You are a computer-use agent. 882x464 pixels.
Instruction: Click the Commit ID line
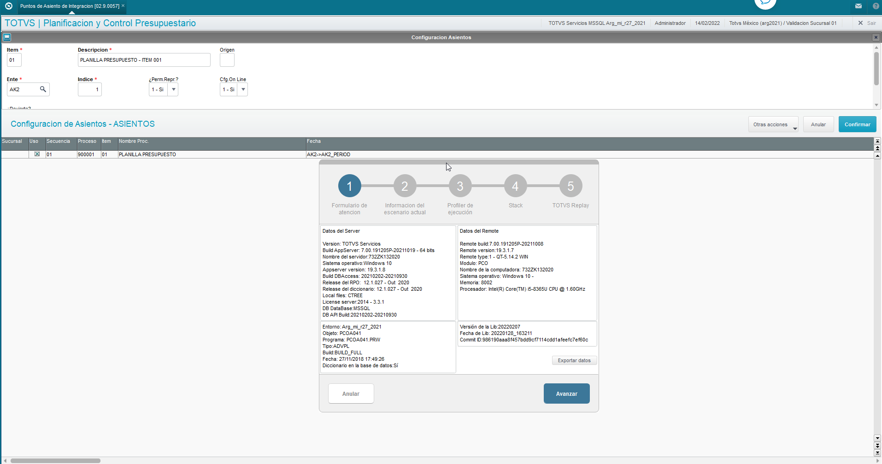click(524, 340)
